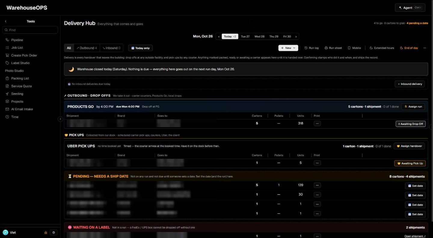Open Print options for Uber Pick Ups shipment

[x=317, y=163]
